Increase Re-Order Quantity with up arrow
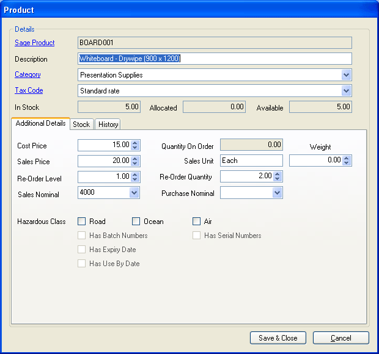The width and height of the screenshot is (379, 354). click(278, 174)
